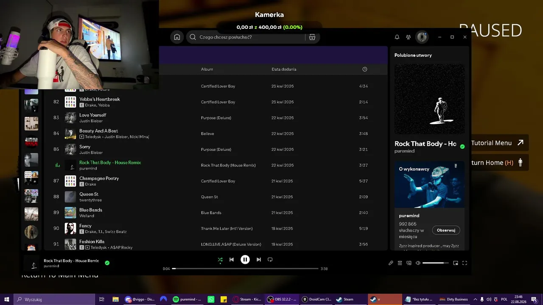Select track 82 Yebba's Heartbreak

tap(216, 102)
